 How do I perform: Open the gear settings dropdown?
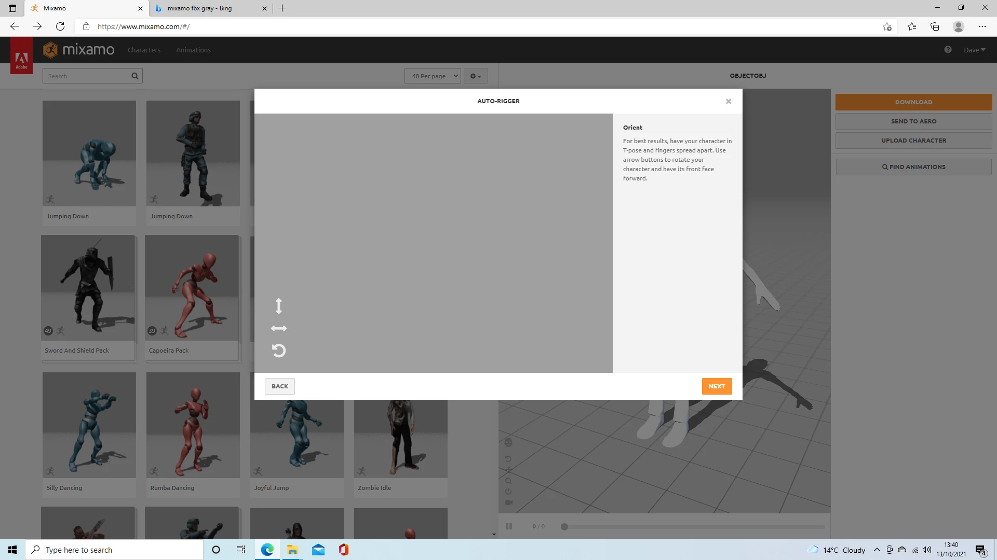pyautogui.click(x=475, y=76)
